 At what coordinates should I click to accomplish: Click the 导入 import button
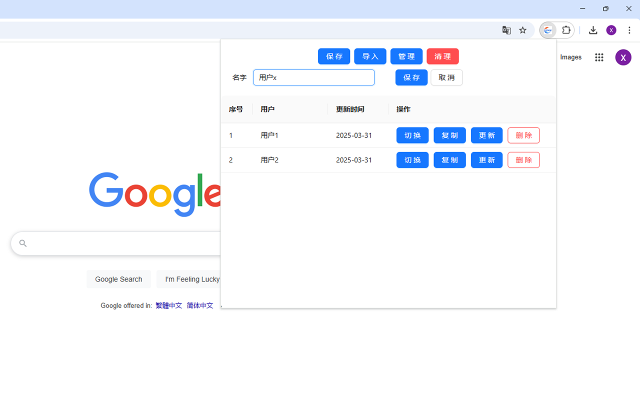pyautogui.click(x=370, y=56)
